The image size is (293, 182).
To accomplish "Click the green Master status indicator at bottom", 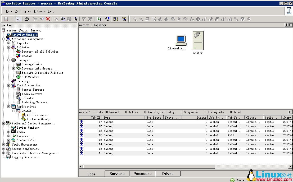I will pyautogui.click(x=232, y=180).
